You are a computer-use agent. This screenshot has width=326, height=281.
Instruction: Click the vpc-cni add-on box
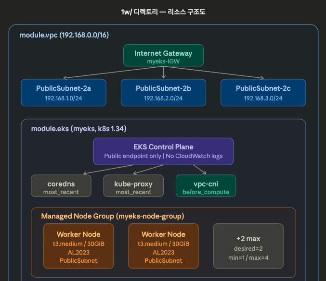point(206,185)
